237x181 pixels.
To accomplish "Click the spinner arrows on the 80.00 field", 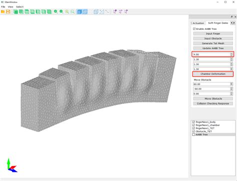I will click(231, 84).
